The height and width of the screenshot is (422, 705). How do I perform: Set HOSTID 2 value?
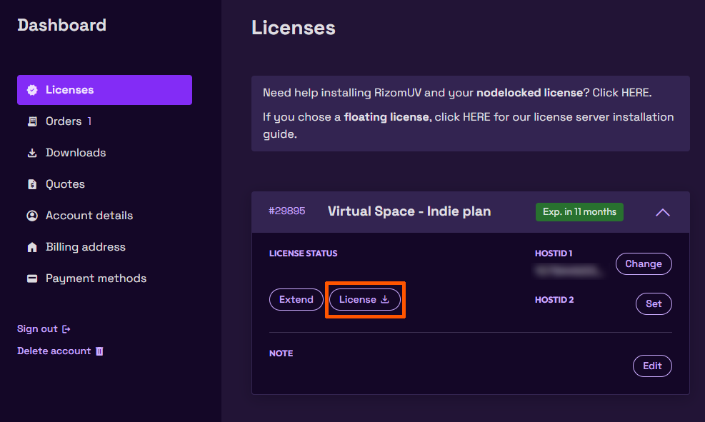click(x=654, y=303)
